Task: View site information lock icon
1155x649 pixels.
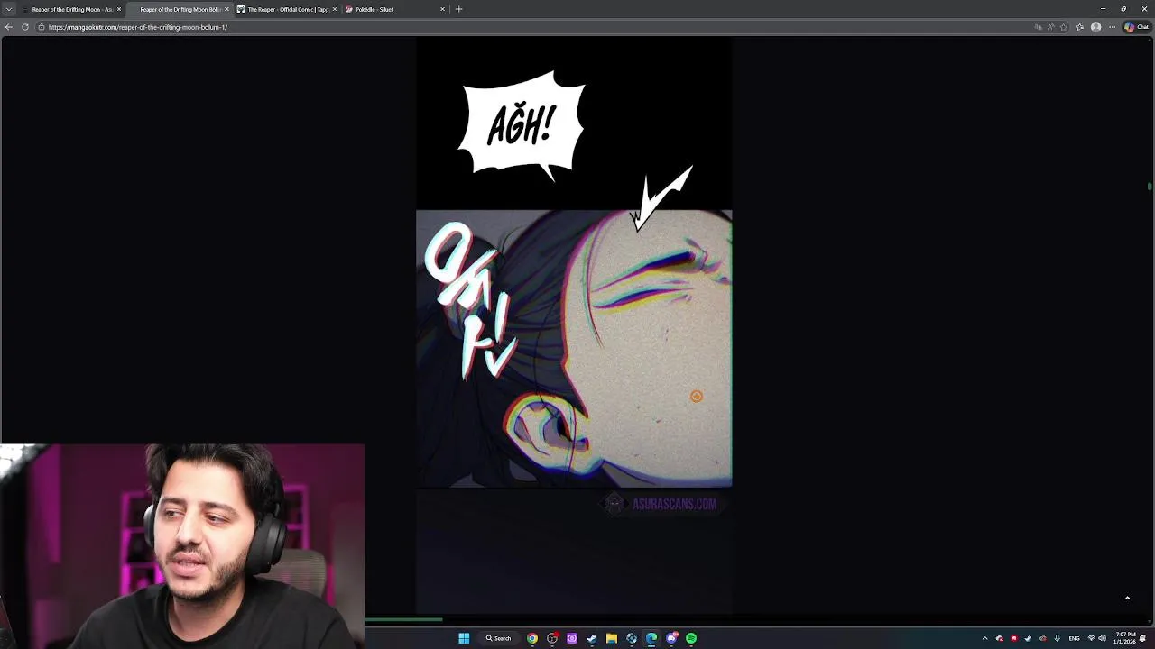Action: [x=42, y=27]
